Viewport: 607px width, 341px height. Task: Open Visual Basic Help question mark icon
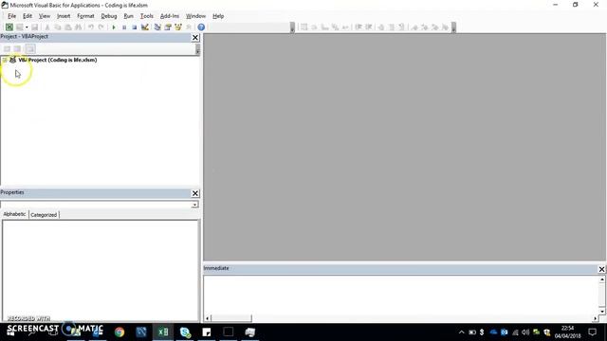coord(201,27)
